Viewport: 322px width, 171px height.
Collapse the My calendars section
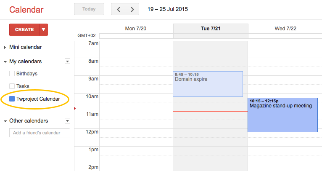point(5,61)
